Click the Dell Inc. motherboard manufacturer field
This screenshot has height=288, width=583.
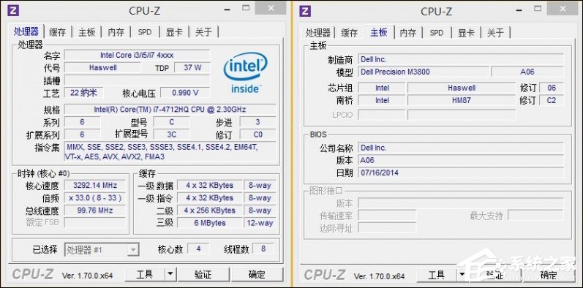click(x=461, y=59)
